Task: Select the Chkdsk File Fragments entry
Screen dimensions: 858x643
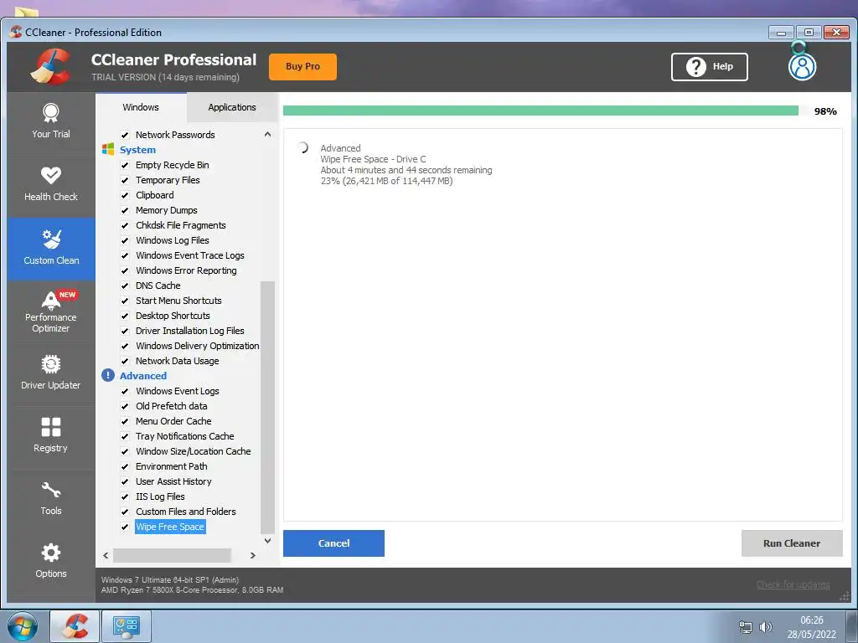Action: [x=181, y=225]
